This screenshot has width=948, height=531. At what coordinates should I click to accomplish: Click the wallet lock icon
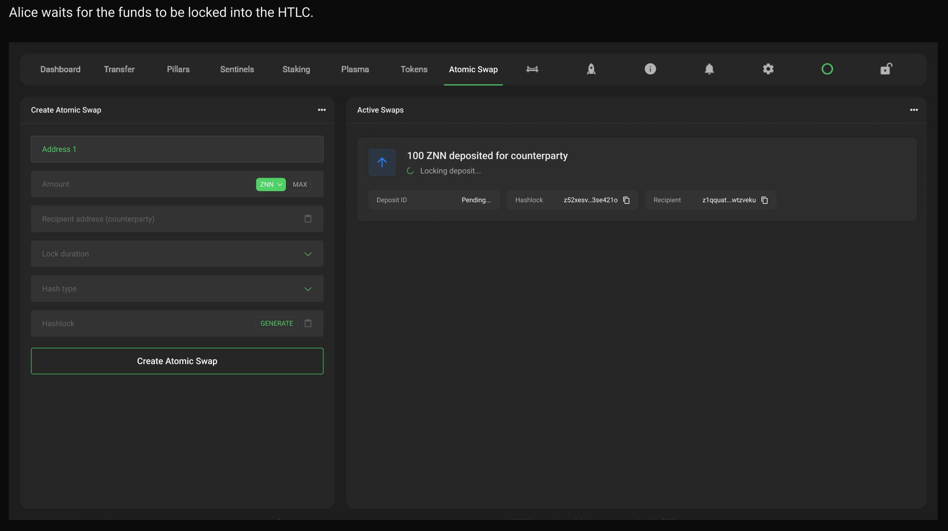pos(886,69)
